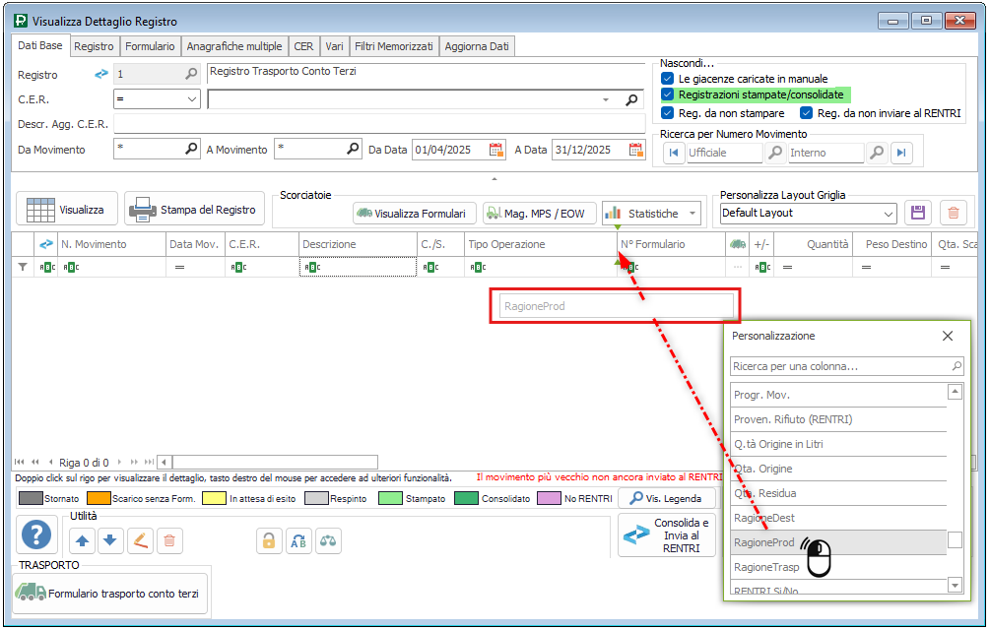Click the Stampa del Registro button
This screenshot has width=990, height=629.
[x=195, y=209]
